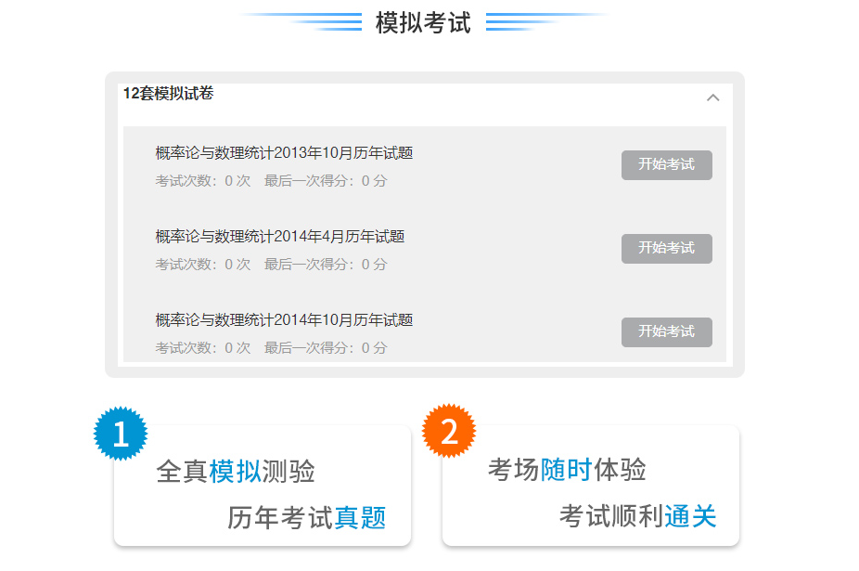Start the 2013年10月 exam with 开始考试
This screenshot has width=859, height=571.
coord(667,165)
